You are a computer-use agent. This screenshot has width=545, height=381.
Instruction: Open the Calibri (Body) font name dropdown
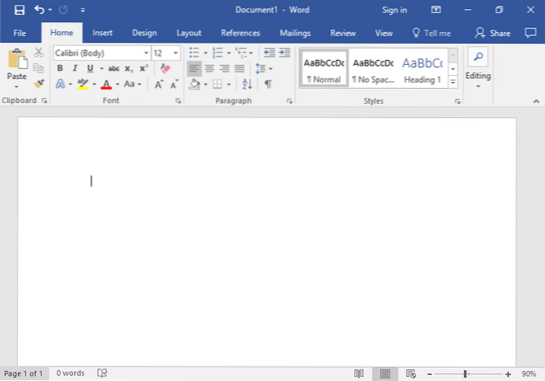tap(146, 53)
